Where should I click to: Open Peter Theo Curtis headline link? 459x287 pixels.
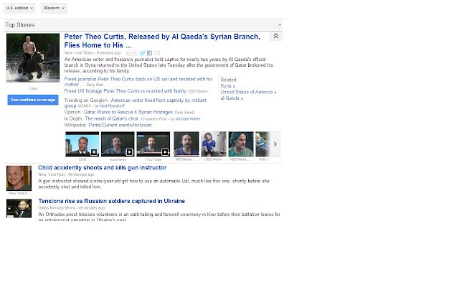162,41
